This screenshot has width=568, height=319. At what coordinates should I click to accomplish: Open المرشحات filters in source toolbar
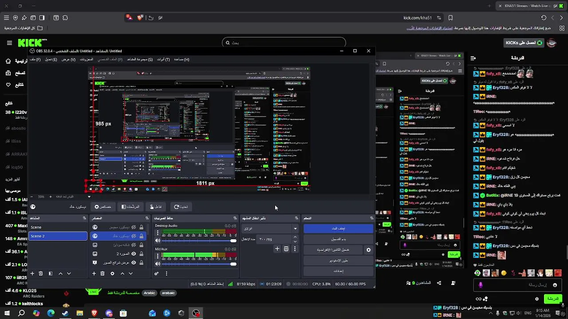(130, 207)
